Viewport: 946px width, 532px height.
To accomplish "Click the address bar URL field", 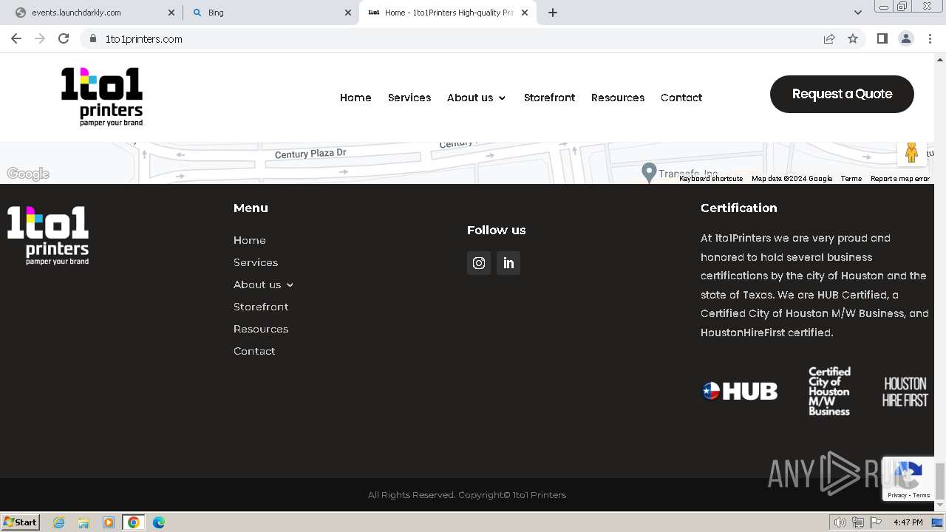I will coord(458,38).
